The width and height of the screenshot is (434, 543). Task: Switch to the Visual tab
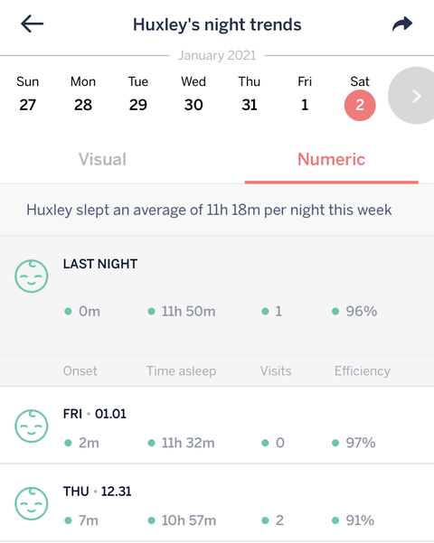pyautogui.click(x=102, y=159)
